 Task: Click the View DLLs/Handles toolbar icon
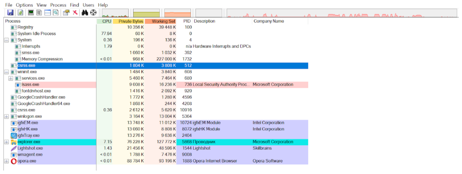tap(55, 13)
